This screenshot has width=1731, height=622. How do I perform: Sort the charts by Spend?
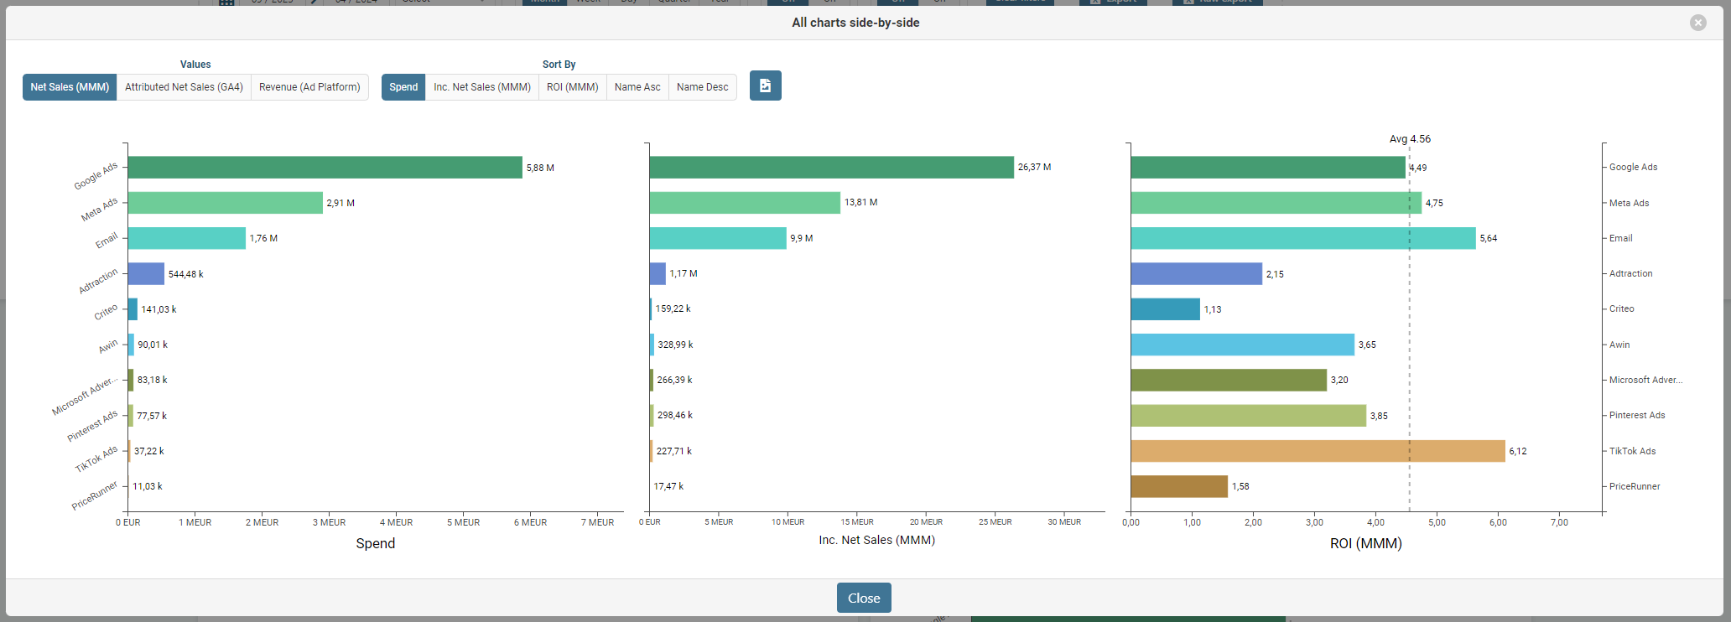[403, 87]
